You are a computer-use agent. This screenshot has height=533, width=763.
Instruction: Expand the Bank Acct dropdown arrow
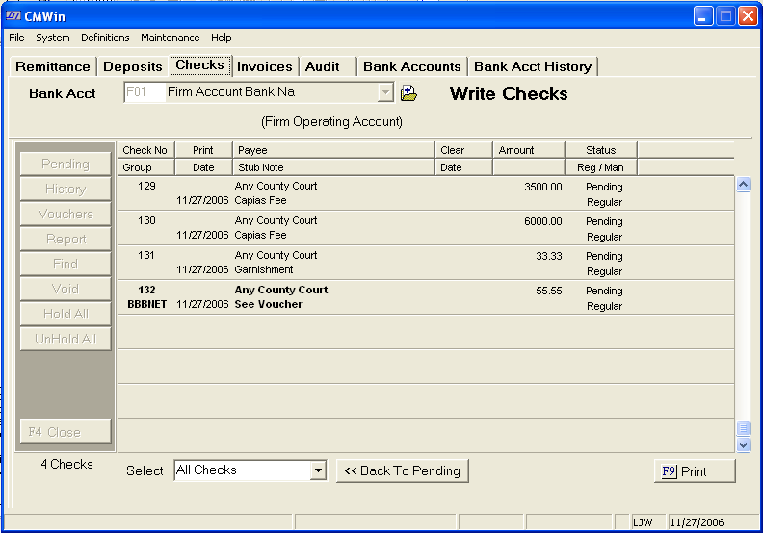(385, 93)
